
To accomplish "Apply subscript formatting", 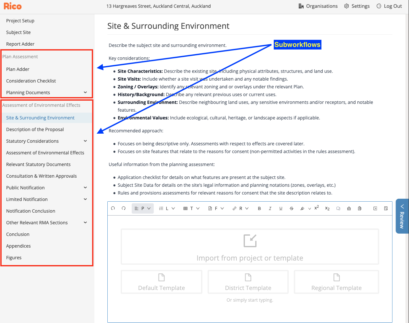I will pos(327,208).
